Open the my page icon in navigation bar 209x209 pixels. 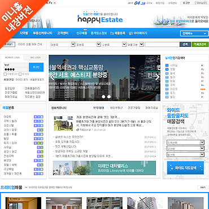(130, 33)
